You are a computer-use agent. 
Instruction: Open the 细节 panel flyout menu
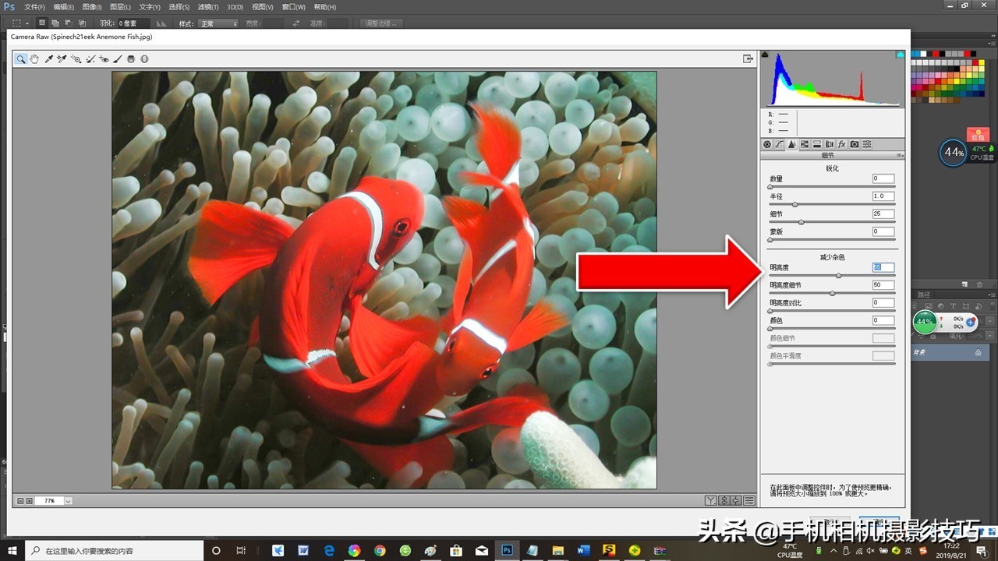pos(901,156)
